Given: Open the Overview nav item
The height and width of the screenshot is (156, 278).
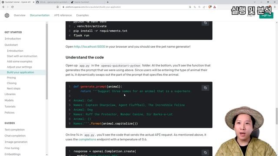Looking at the screenshot, I should pos(20,16).
